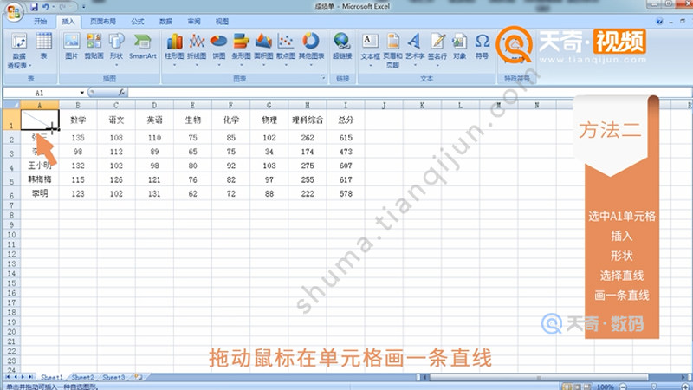
Task: Select the 理科综合 header cell
Action: (308, 120)
